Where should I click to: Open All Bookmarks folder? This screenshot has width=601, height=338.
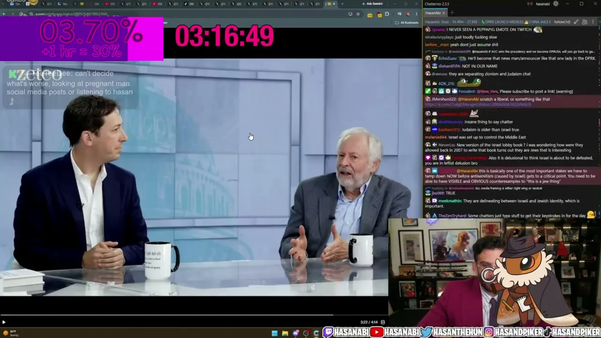coord(407,23)
